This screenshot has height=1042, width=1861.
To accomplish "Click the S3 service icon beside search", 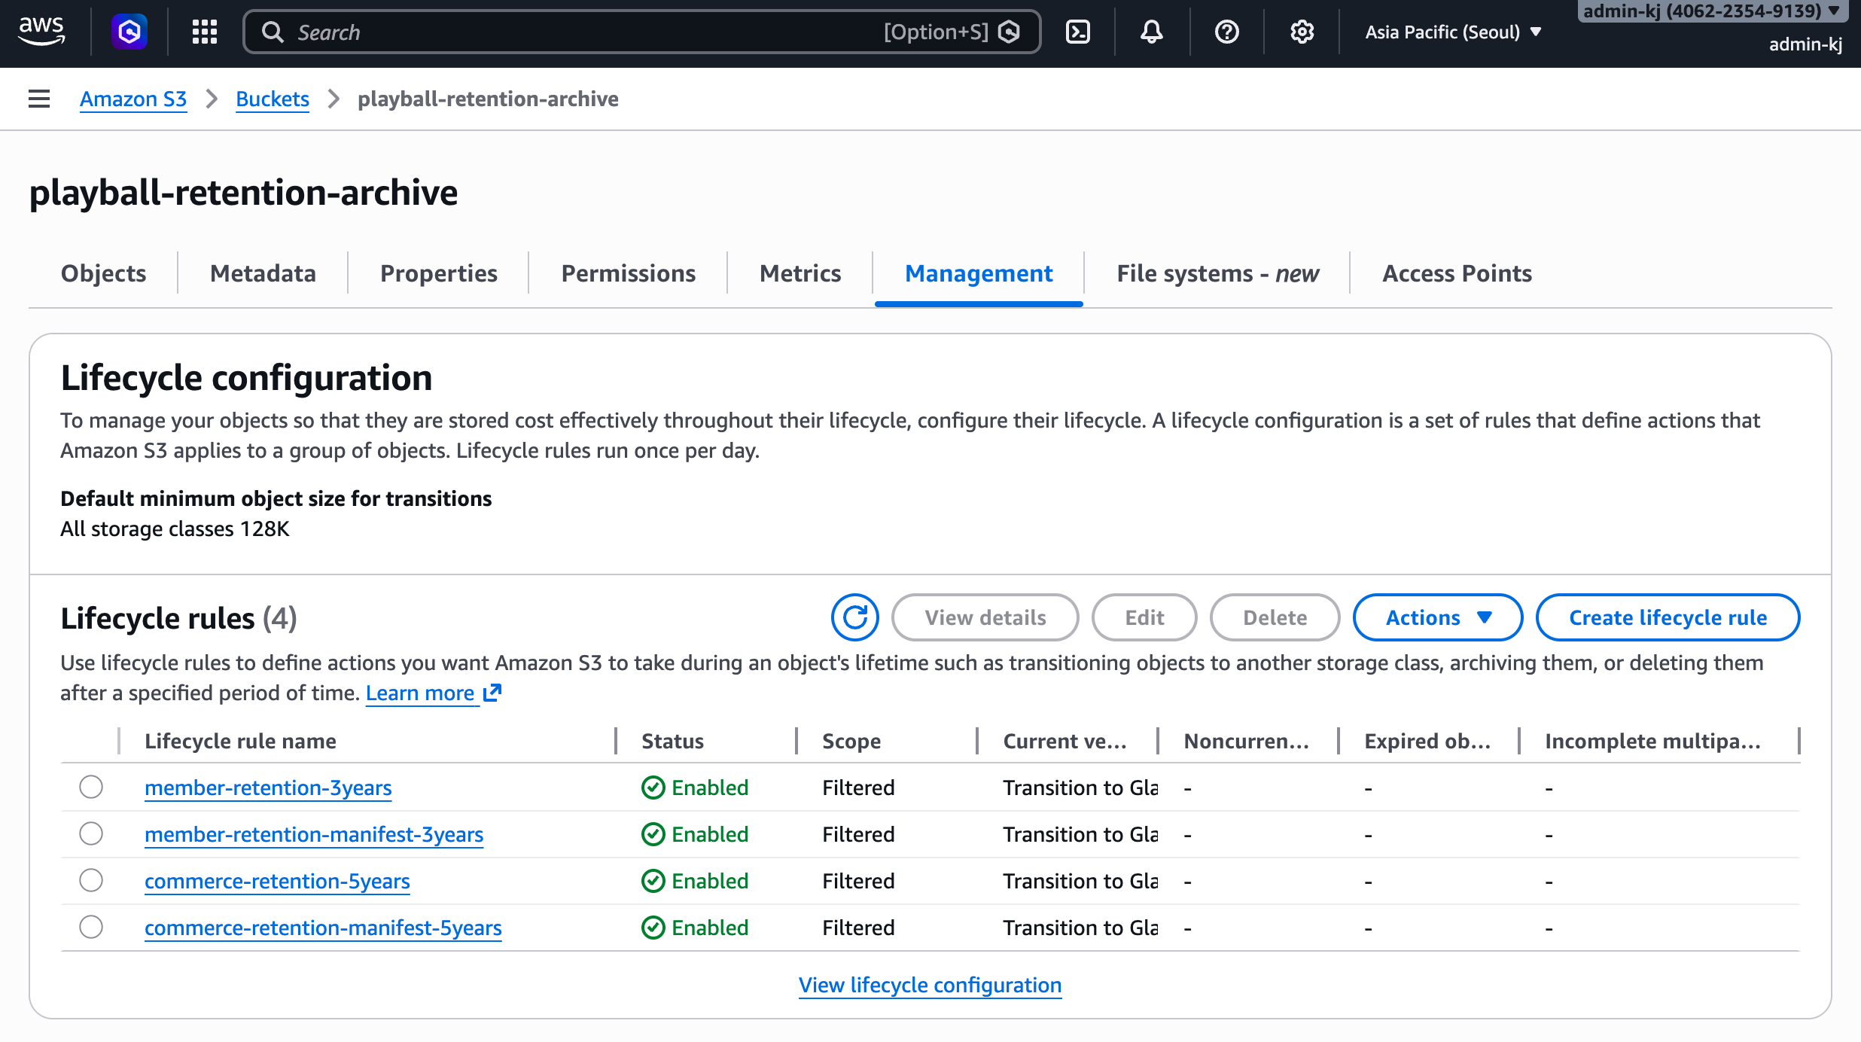I will 129,31.
